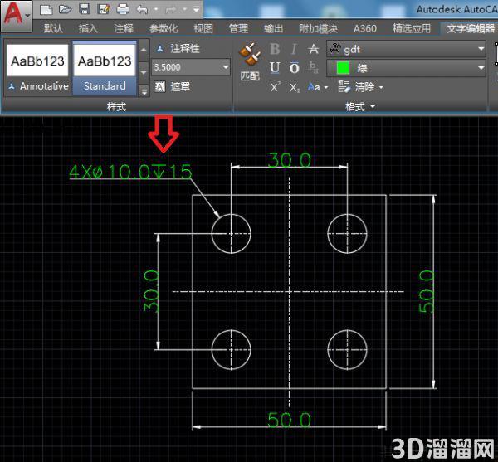The height and width of the screenshot is (462, 498).
Task: Click the 清除 clear formatting button
Action: [360, 86]
